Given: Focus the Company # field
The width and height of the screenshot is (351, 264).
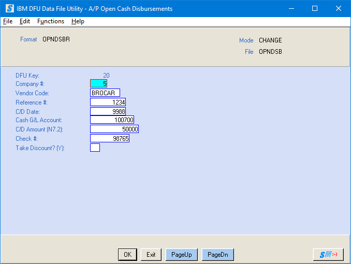Looking at the screenshot, I should [x=98, y=83].
